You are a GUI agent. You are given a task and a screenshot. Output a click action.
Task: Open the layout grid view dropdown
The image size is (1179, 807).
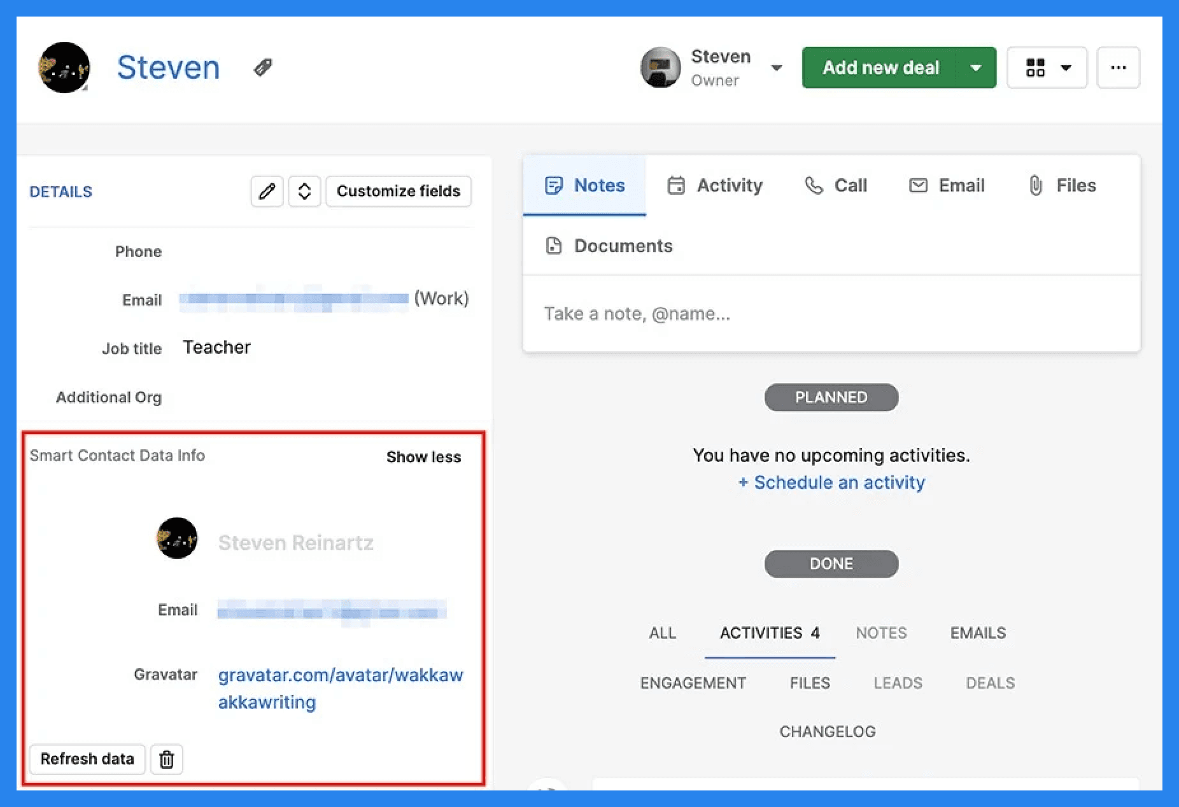(x=1047, y=67)
